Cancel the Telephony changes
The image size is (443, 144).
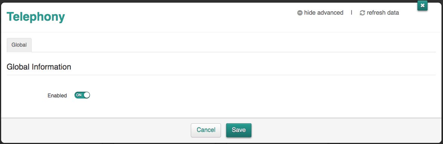tap(206, 130)
